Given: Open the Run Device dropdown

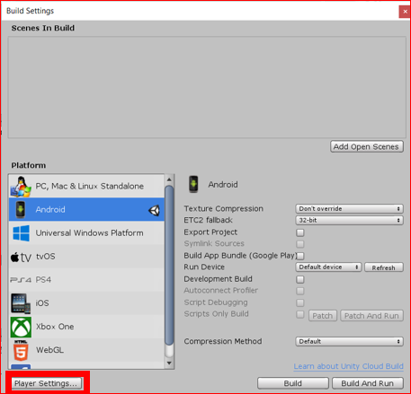Looking at the screenshot, I should (328, 267).
